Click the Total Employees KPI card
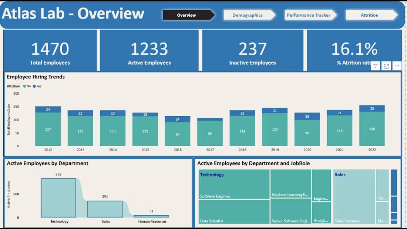The width and height of the screenshot is (407, 229). tap(50, 50)
